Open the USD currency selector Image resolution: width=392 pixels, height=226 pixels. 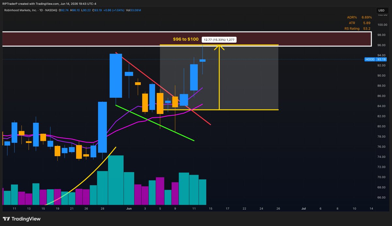[381, 10]
